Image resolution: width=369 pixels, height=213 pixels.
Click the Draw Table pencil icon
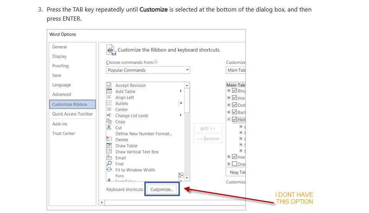(x=109, y=145)
